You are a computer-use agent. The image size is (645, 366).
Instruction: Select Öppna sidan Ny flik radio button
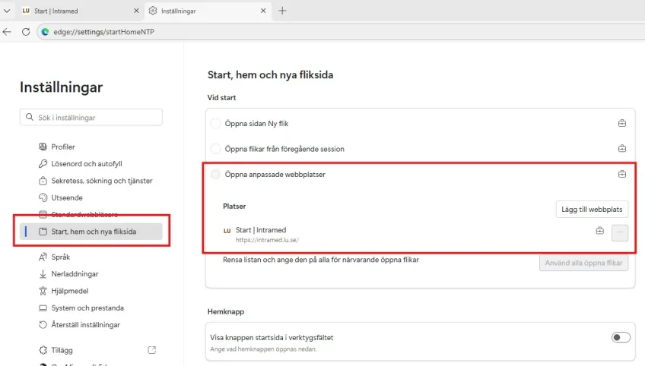215,123
